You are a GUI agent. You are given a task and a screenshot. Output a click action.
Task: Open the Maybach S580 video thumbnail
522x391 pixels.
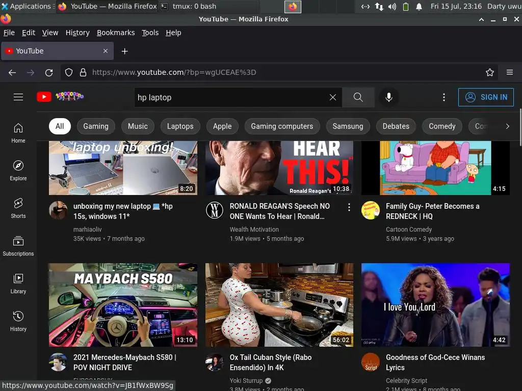(x=123, y=305)
